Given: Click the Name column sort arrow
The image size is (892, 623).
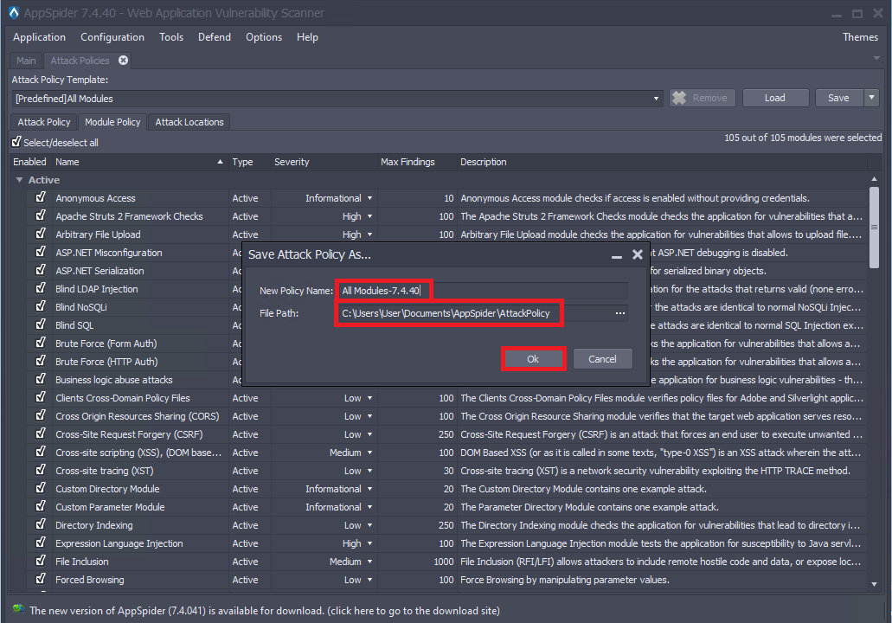Looking at the screenshot, I should coord(221,162).
